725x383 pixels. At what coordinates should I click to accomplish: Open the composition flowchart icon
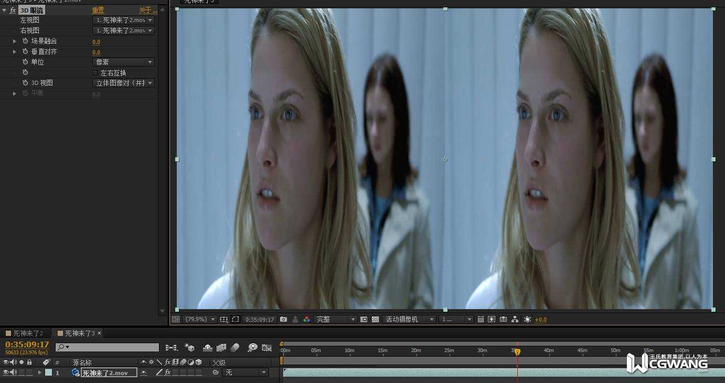point(515,319)
